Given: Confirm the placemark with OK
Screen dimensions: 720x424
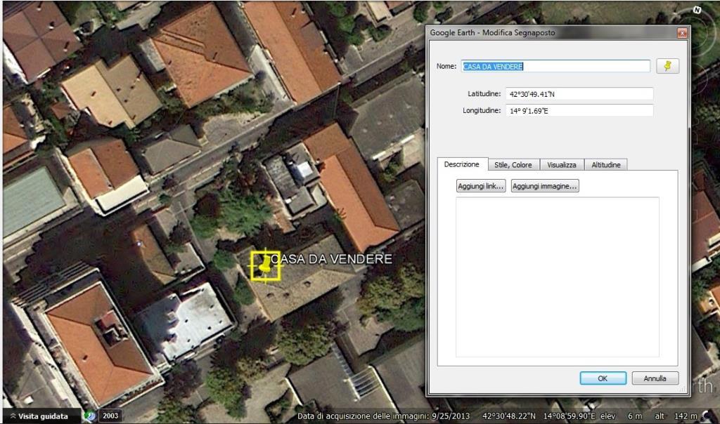Looking at the screenshot, I should tap(603, 378).
